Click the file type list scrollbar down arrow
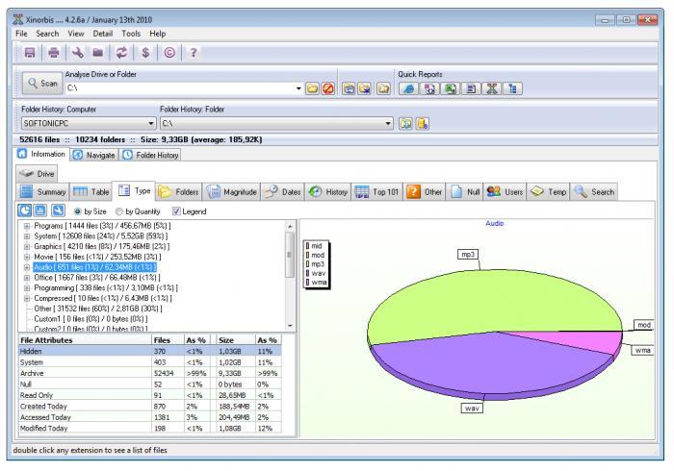The width and height of the screenshot is (674, 471). coord(290,326)
